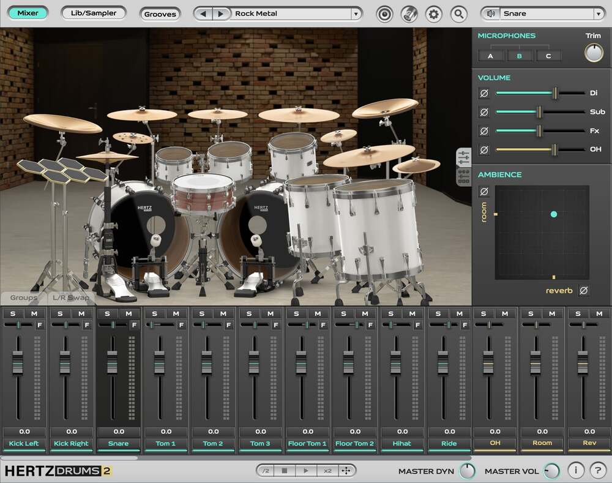Open the Hihat channel name dropdown
The image size is (612, 483).
click(x=402, y=443)
